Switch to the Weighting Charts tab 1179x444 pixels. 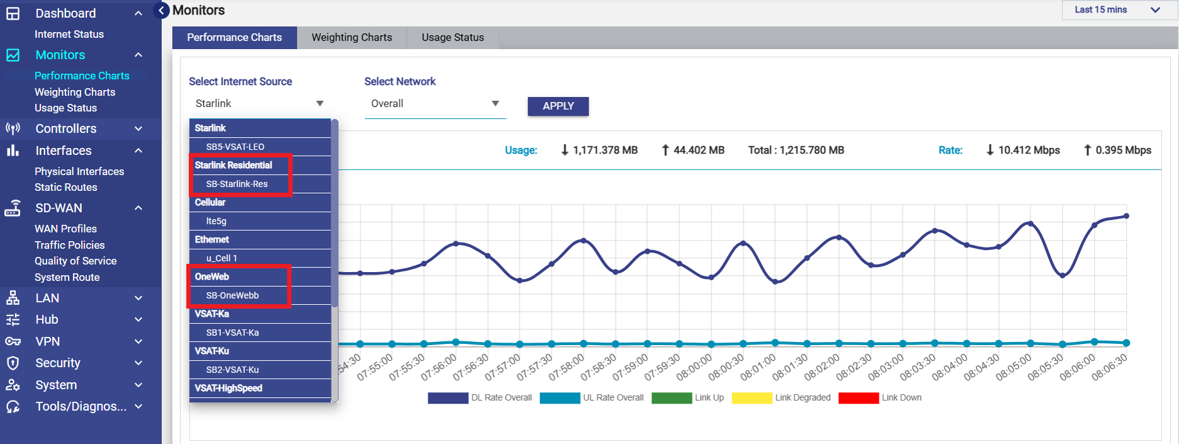click(x=351, y=38)
